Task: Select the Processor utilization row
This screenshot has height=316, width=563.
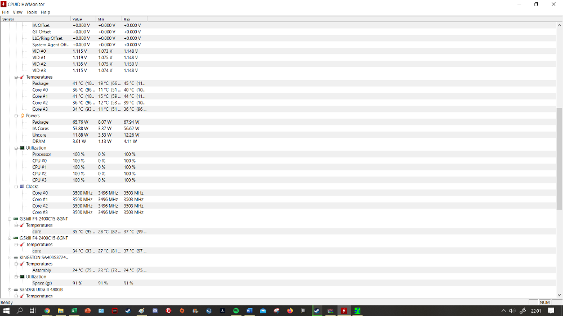Action: (x=278, y=154)
